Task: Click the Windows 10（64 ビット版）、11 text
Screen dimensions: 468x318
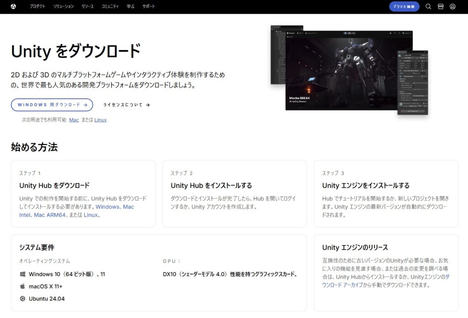Action: tap(67, 274)
